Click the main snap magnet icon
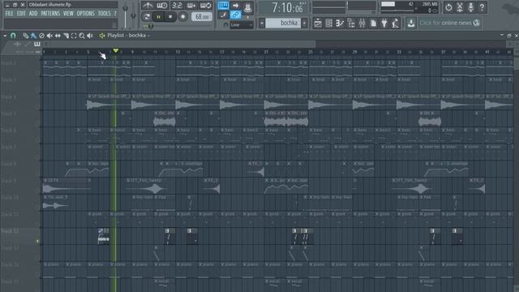The height and width of the screenshot is (292, 519). click(225, 25)
